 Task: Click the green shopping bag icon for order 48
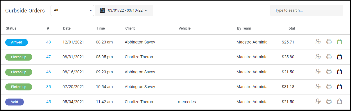[x=339, y=42]
